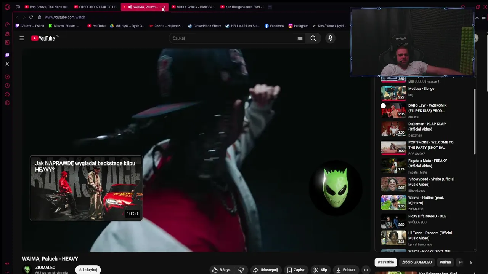488x274 pixels.
Task: Open Mój dysk – Dysk G... bookmark
Action: (x=127, y=26)
